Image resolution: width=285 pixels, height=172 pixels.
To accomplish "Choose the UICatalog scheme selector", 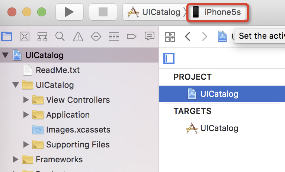I will tap(154, 12).
